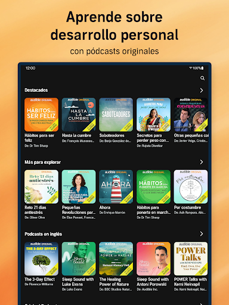Open The 3-Day Effect cover

coord(41,259)
